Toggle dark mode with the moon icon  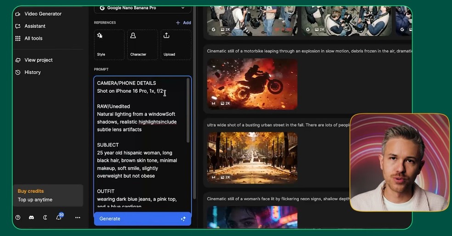tap(45, 218)
